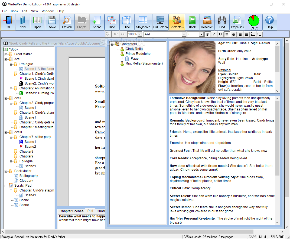Click the spell check ABC icon
Screen dimensions: 290x239
[108, 34]
